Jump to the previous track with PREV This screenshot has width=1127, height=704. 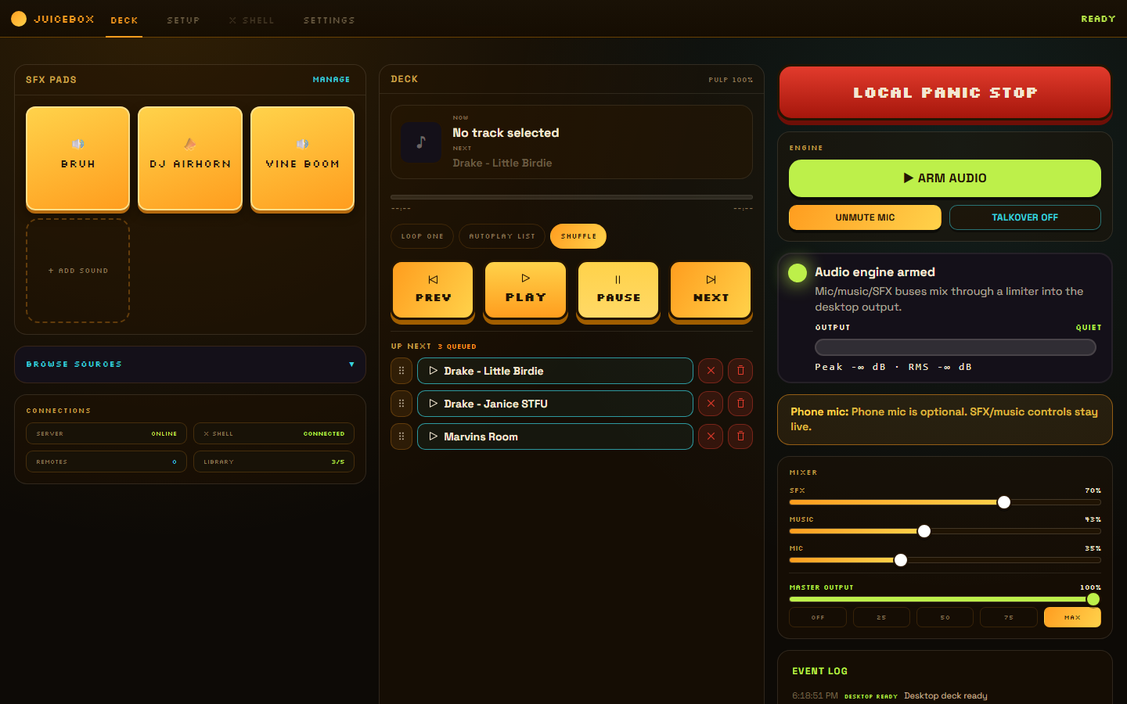point(433,290)
